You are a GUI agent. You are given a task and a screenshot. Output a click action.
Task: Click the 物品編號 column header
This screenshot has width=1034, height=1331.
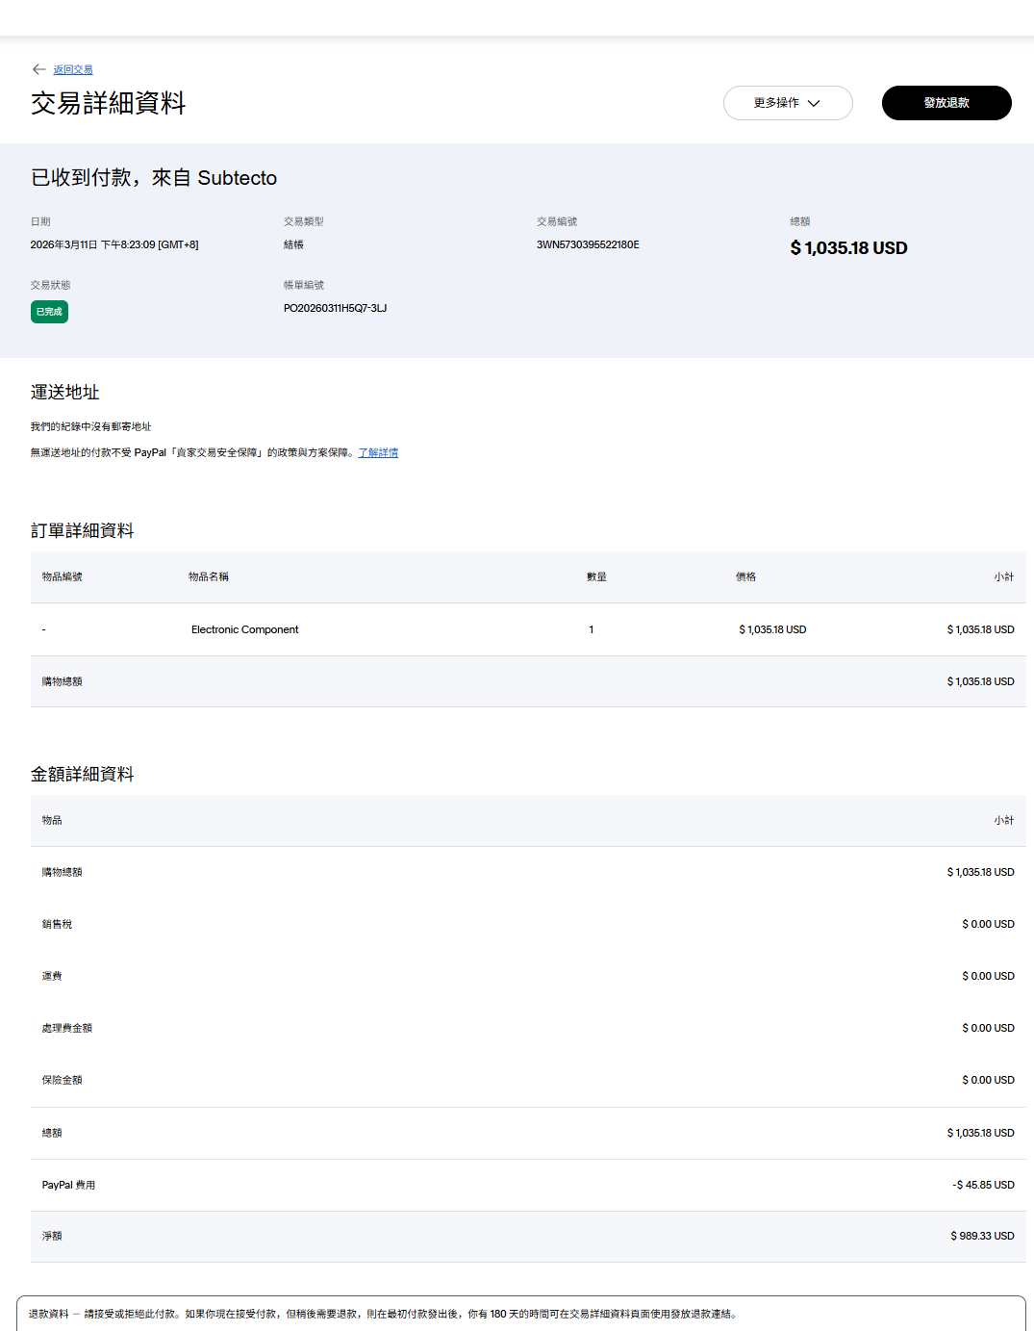pyautogui.click(x=63, y=576)
